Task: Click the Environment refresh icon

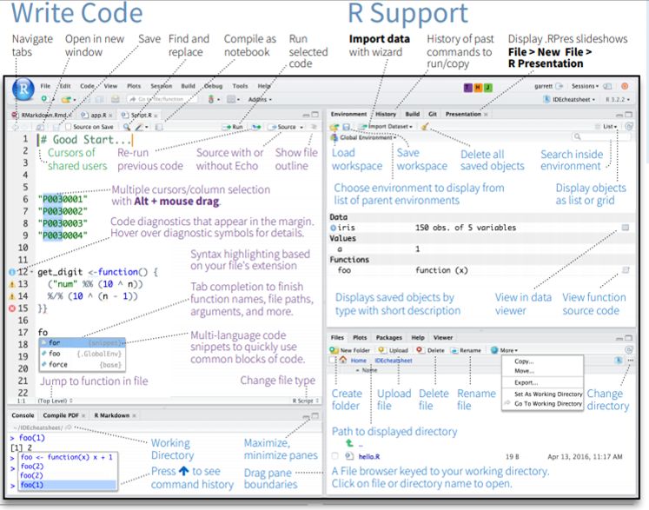Action: [x=629, y=126]
